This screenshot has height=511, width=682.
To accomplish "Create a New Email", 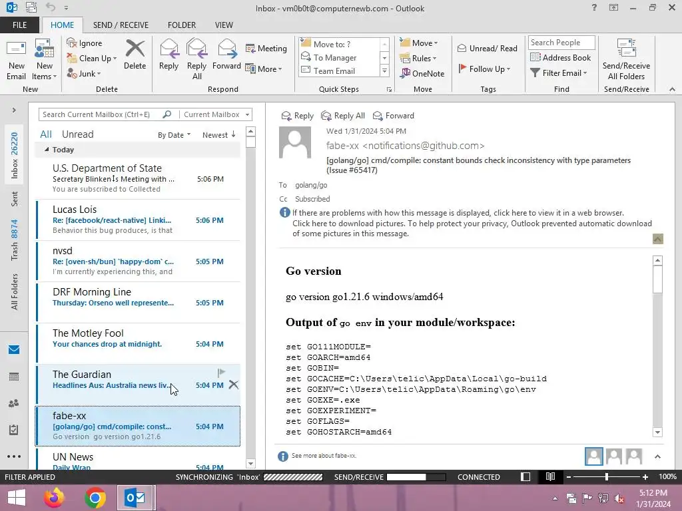I will pos(17,60).
